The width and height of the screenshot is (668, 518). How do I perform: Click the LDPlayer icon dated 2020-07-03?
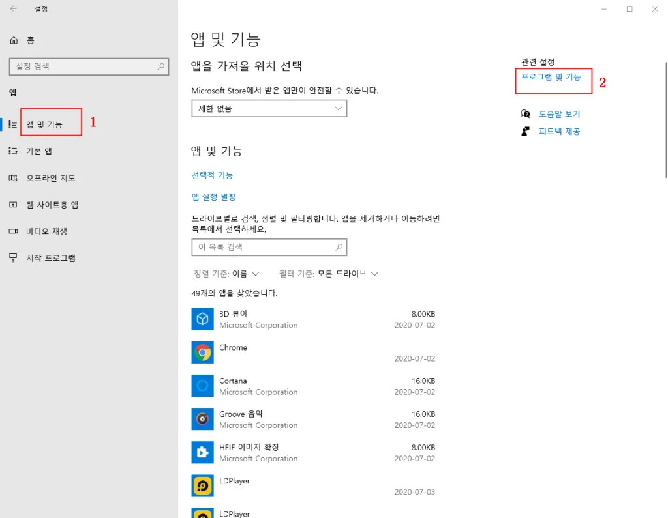pyautogui.click(x=202, y=485)
